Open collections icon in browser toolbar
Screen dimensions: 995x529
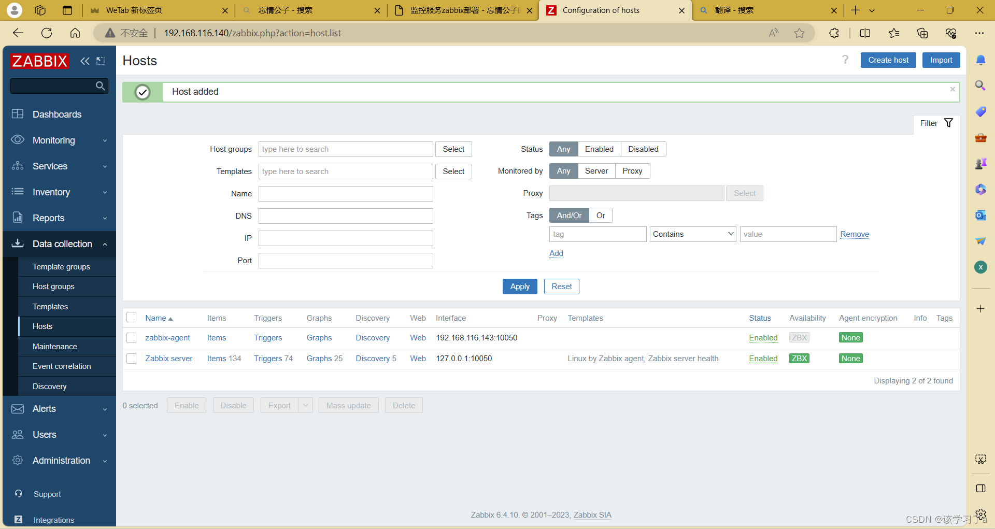coord(922,33)
